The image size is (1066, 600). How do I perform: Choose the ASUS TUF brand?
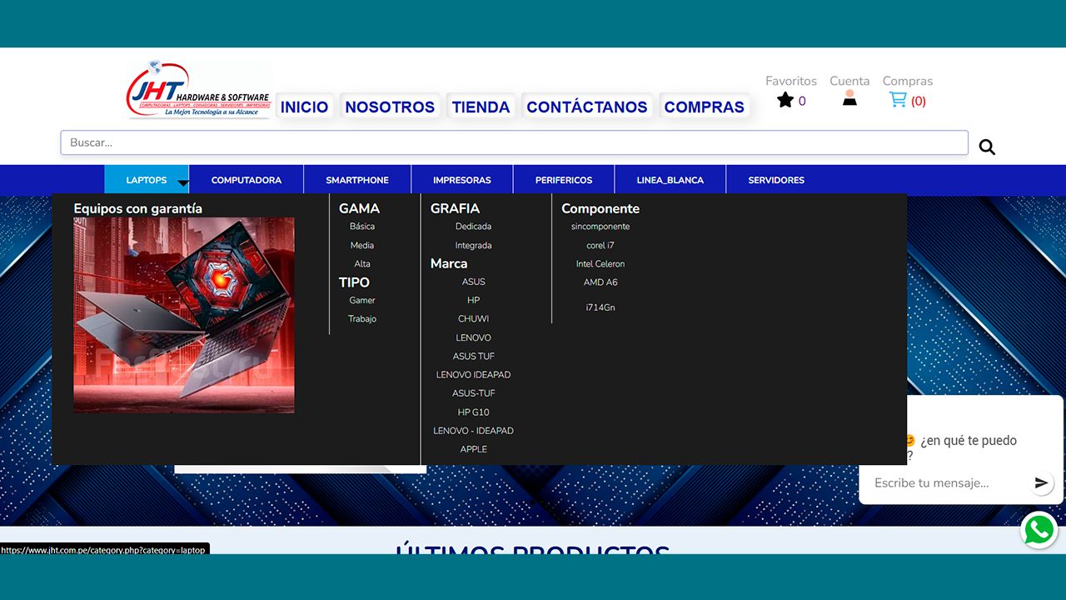(x=474, y=356)
